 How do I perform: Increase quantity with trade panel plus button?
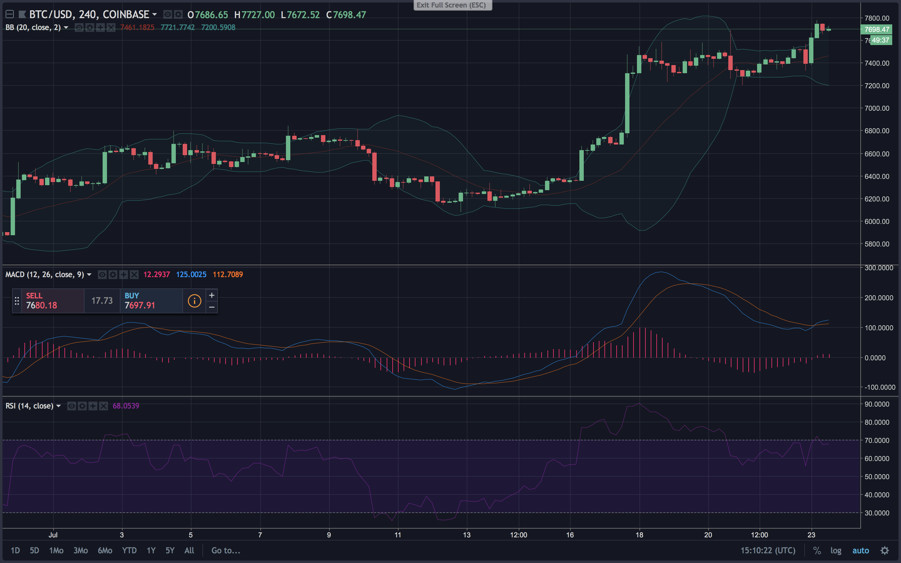click(211, 295)
